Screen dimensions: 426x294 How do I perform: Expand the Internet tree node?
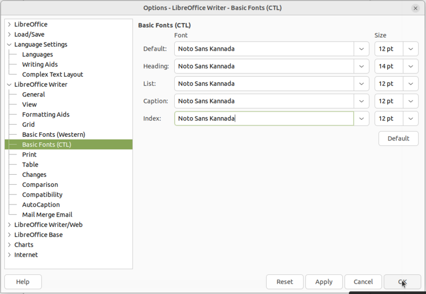click(9, 255)
